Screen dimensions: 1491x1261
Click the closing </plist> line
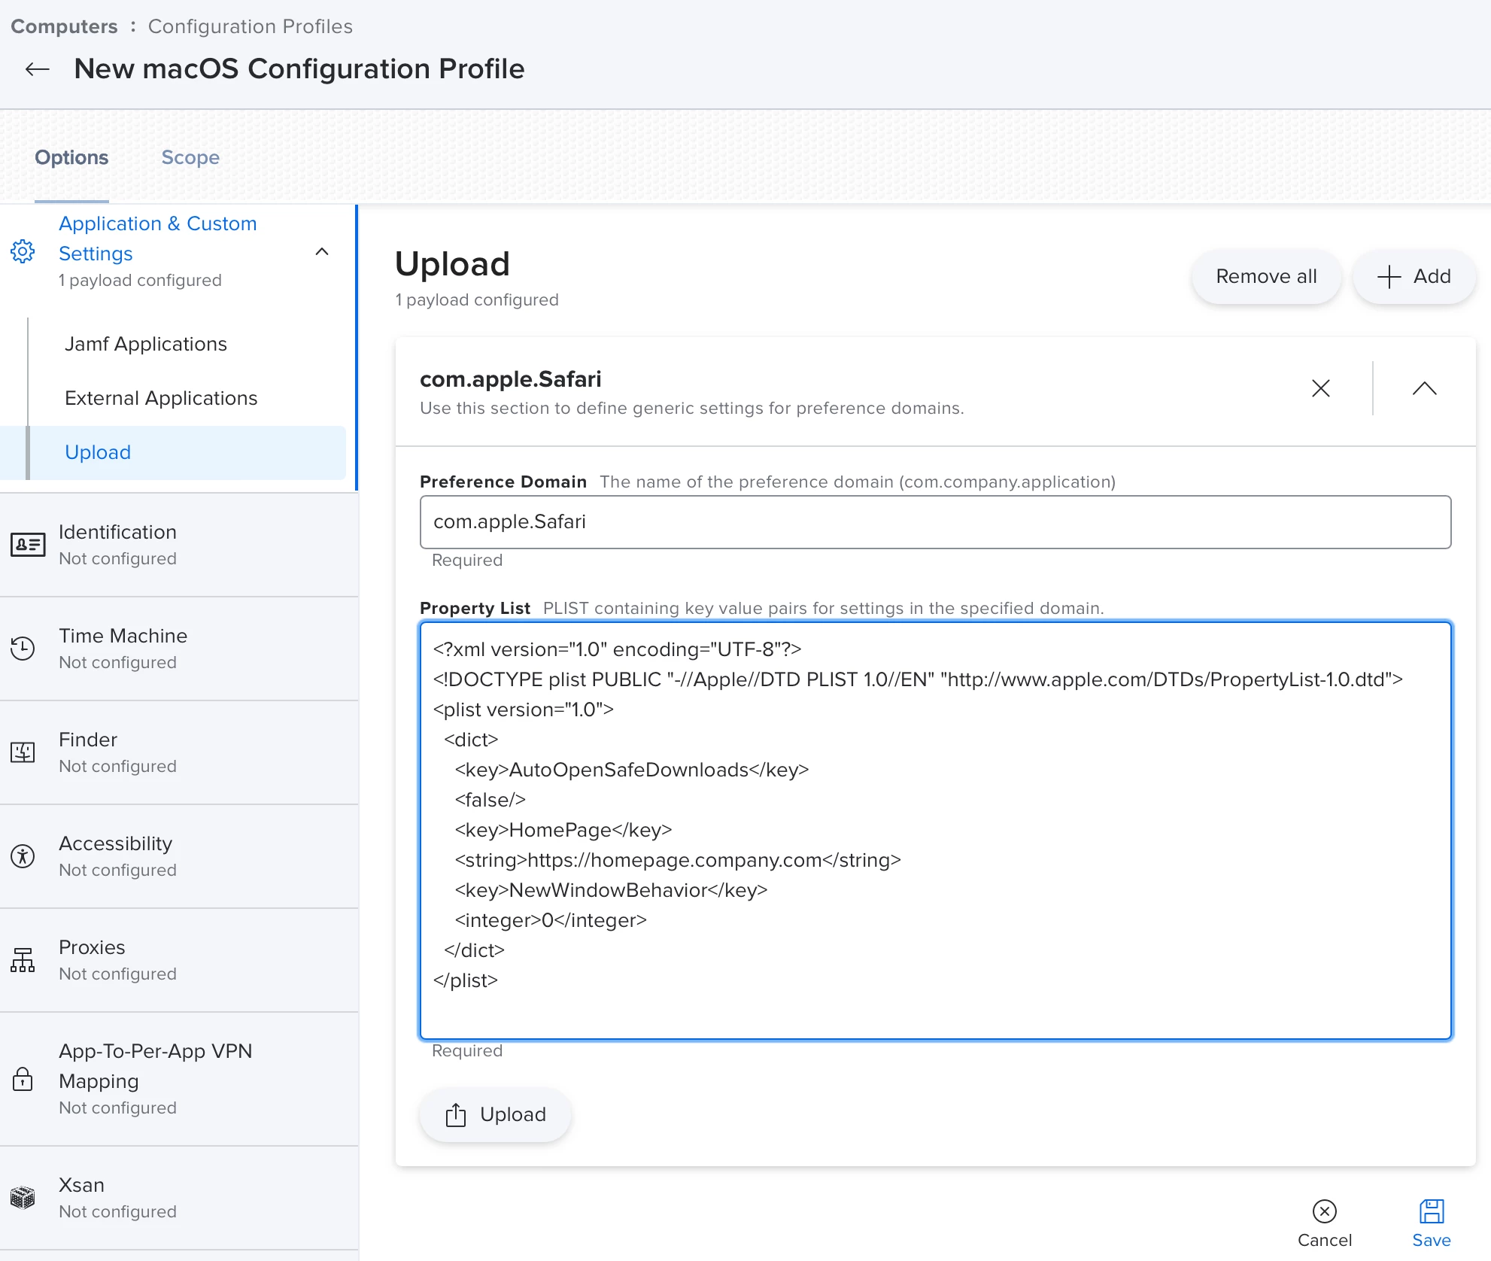click(x=466, y=980)
